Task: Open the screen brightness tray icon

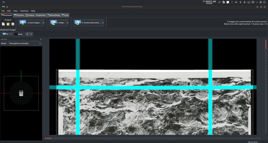Action: 244,2
